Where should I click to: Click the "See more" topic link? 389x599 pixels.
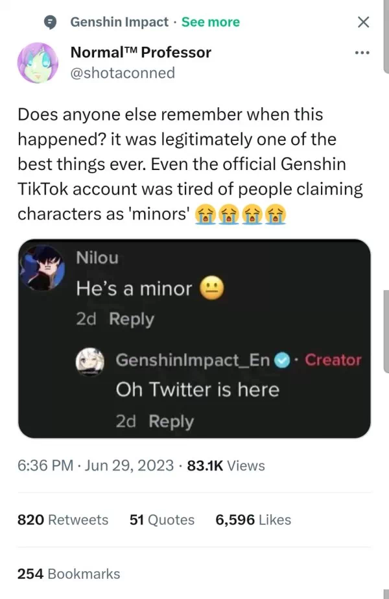(210, 22)
